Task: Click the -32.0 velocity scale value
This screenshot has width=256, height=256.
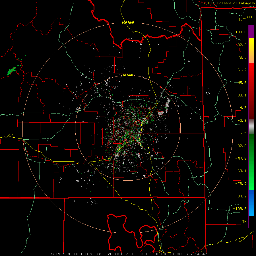Action: point(241,146)
